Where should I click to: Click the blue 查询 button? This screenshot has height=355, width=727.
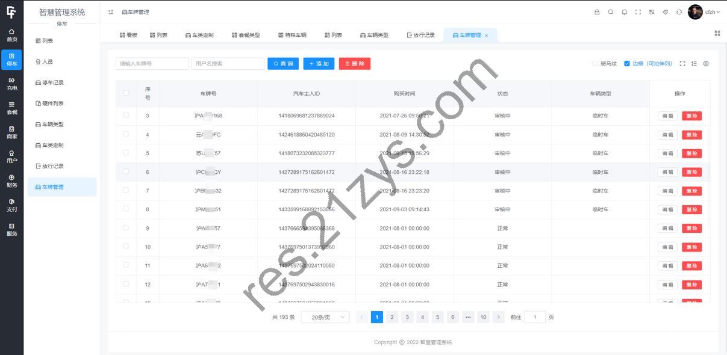coord(283,63)
